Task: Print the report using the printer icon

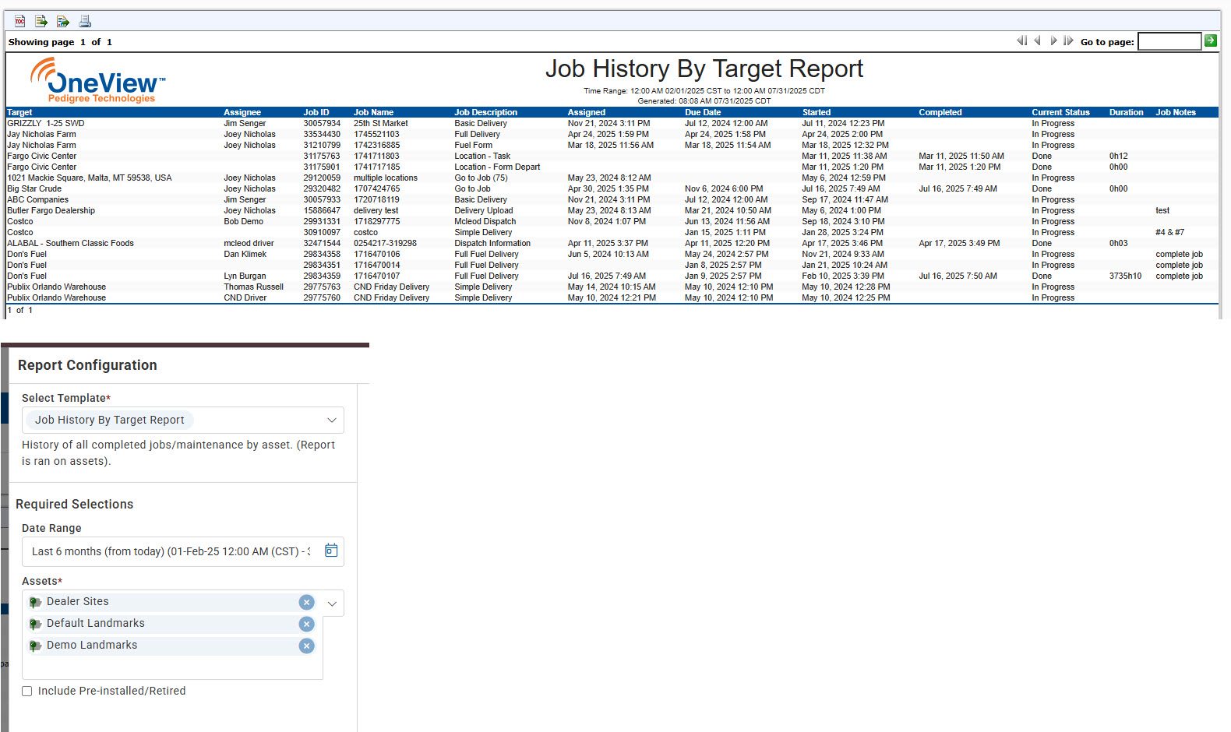Action: 85,21
